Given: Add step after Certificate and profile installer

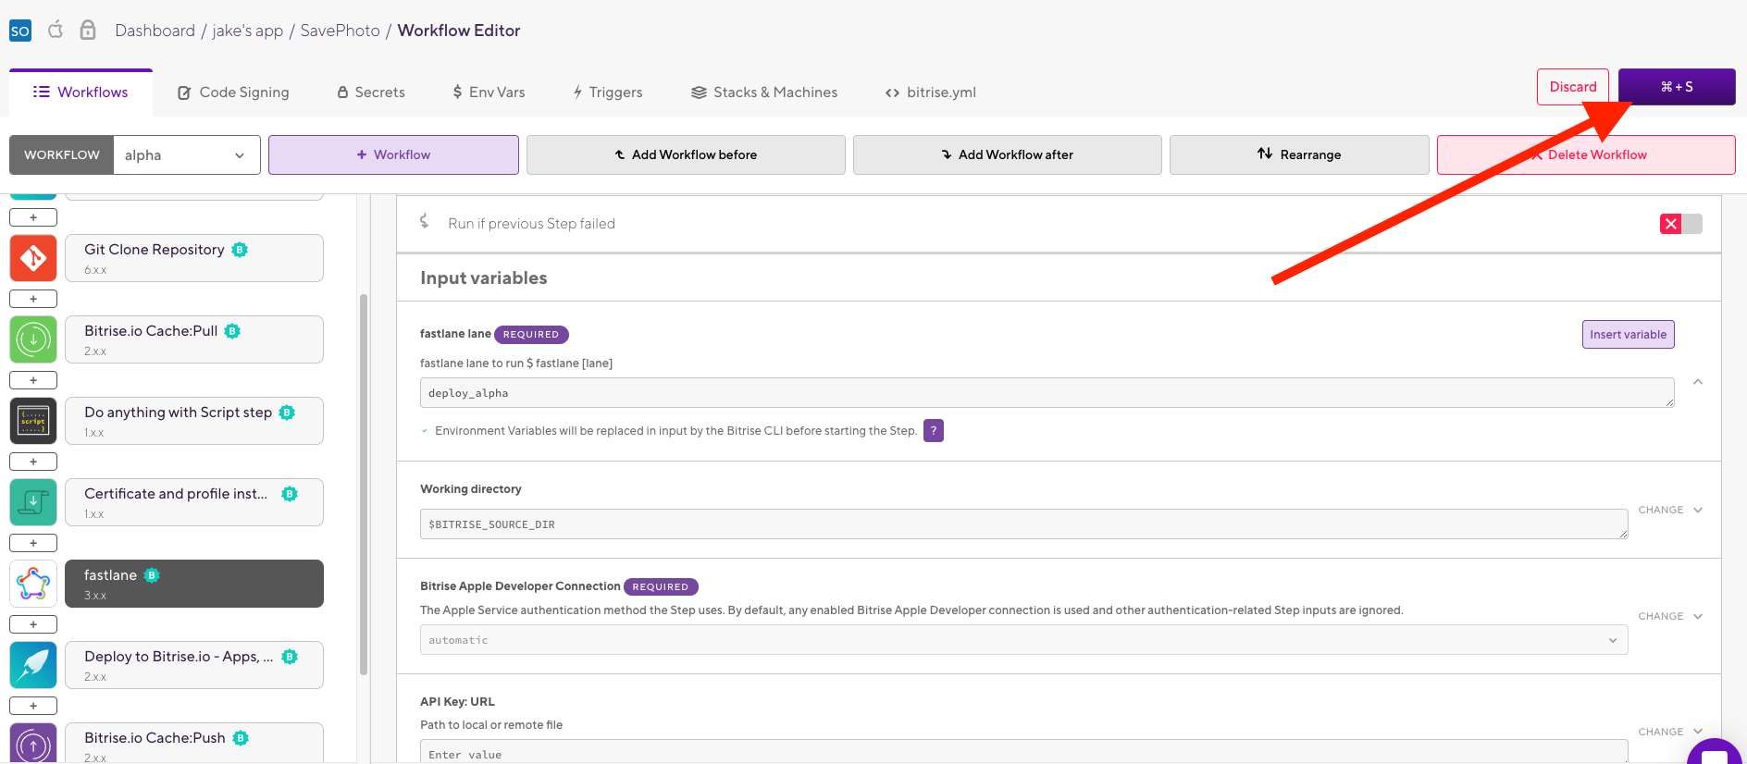Looking at the screenshot, I should (x=33, y=543).
